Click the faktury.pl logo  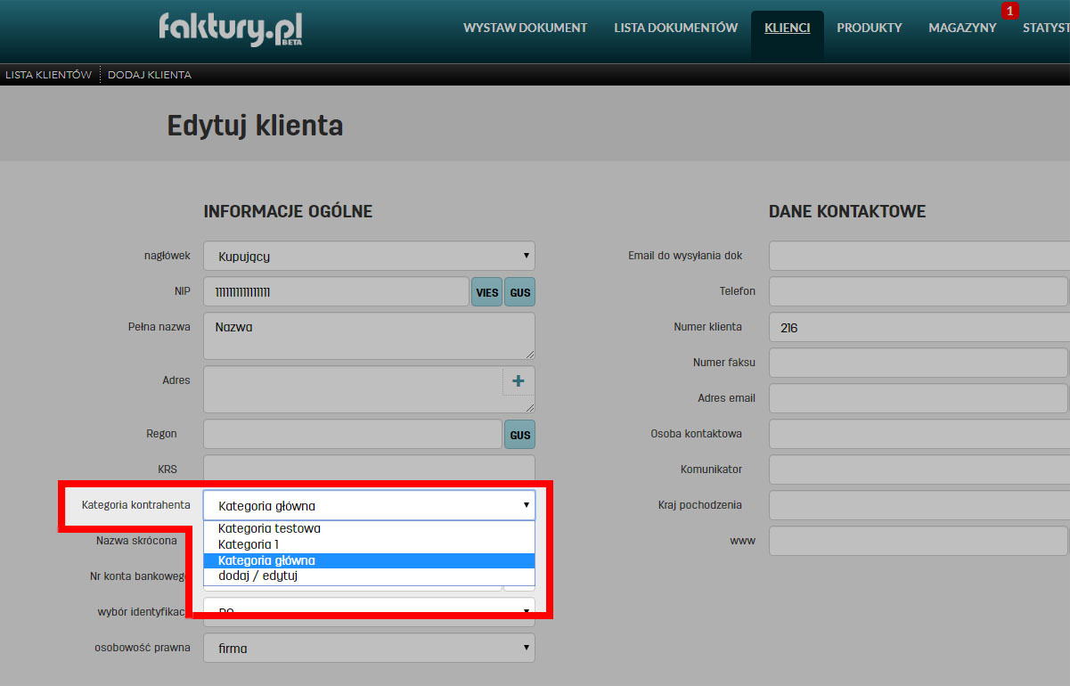pos(231,29)
